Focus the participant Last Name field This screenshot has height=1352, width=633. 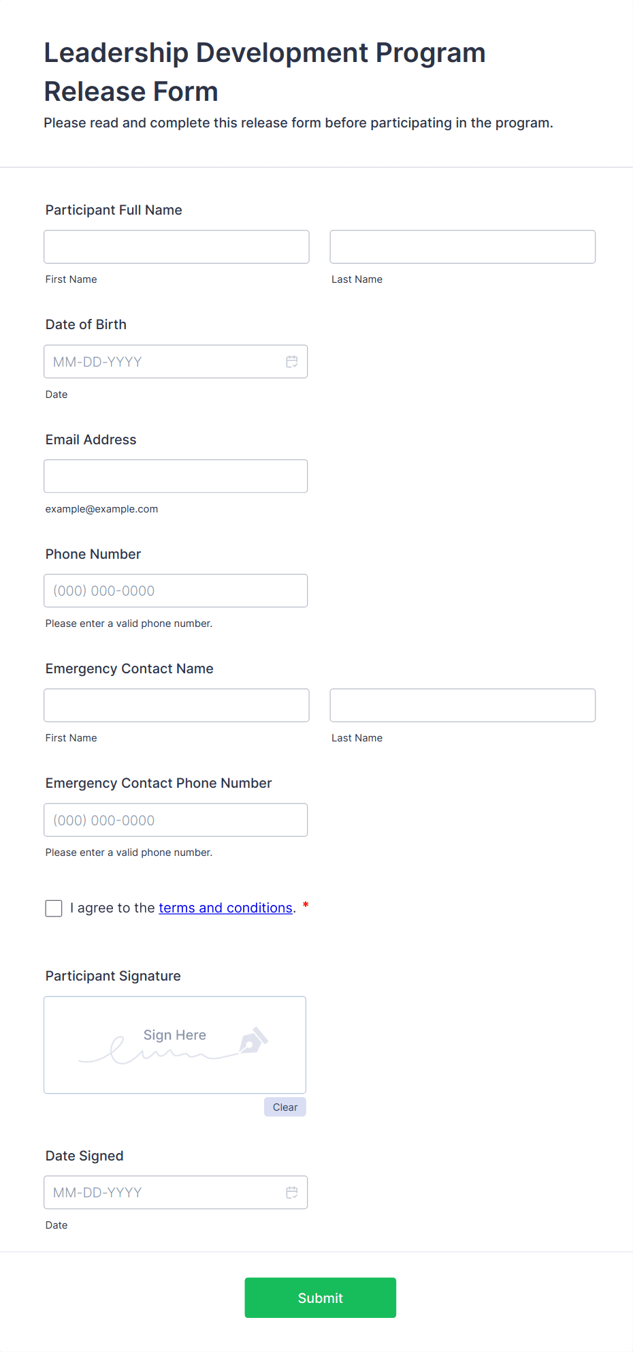463,247
